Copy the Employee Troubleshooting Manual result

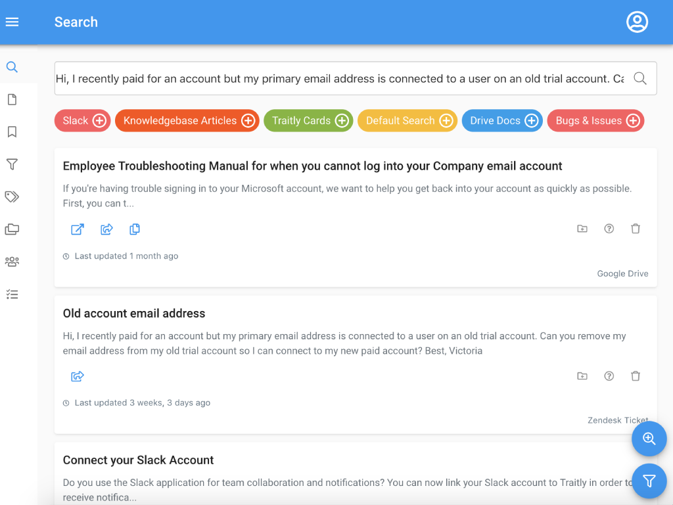pyautogui.click(x=135, y=229)
